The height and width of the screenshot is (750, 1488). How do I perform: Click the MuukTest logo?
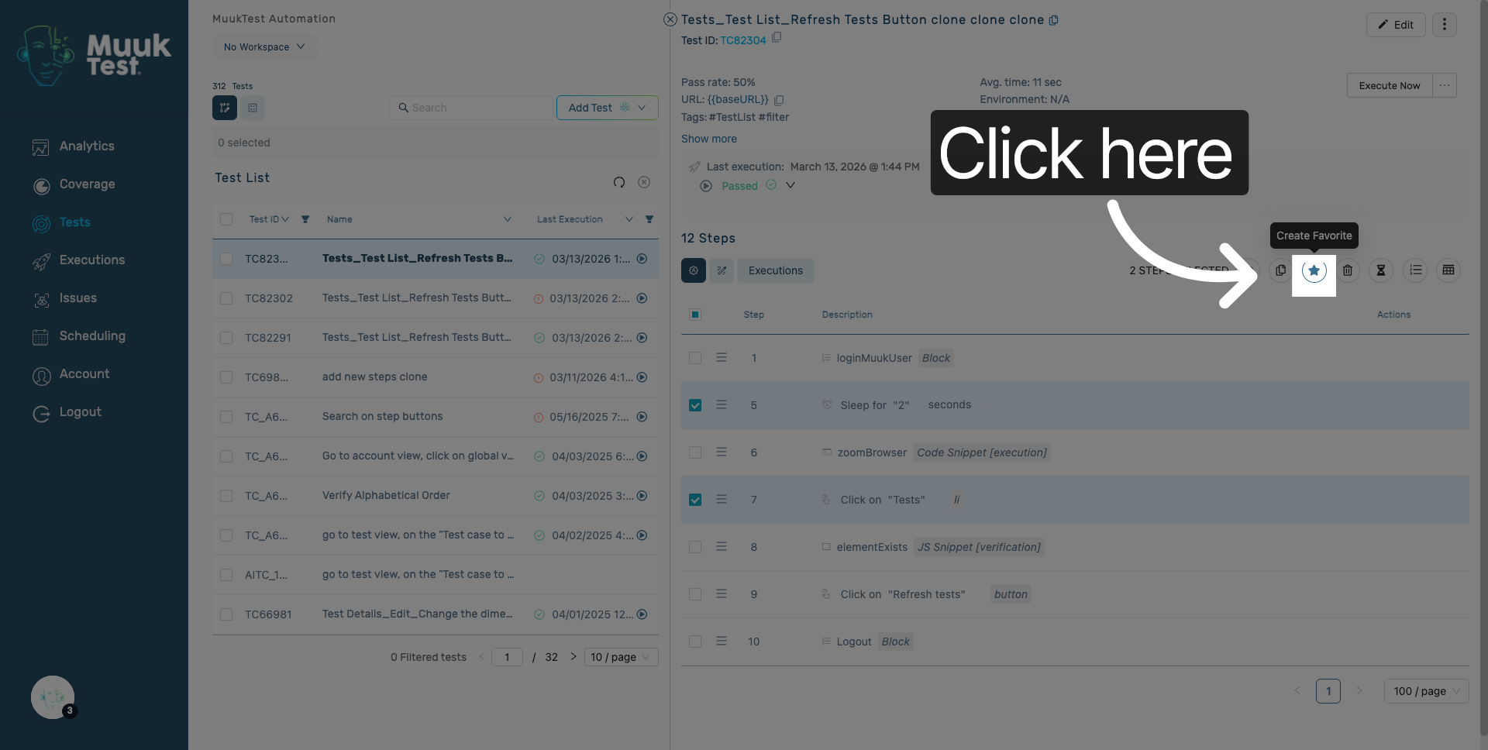click(94, 55)
